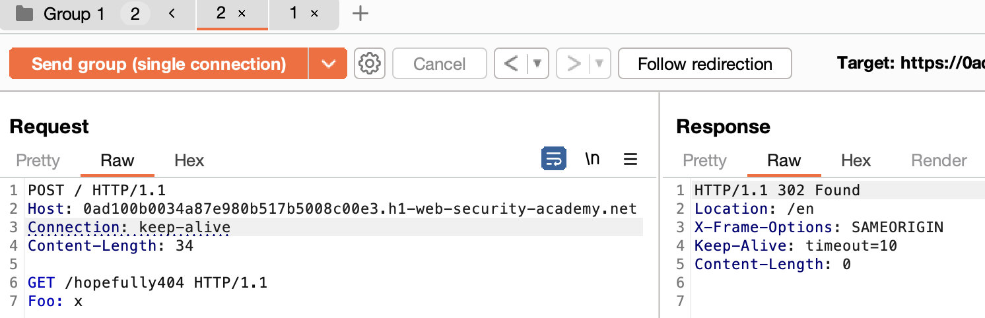The image size is (985, 318).
Task: Open the send options dropdown arrow
Action: tap(328, 64)
